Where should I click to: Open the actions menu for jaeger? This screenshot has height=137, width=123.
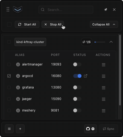pyautogui.click(x=104, y=99)
